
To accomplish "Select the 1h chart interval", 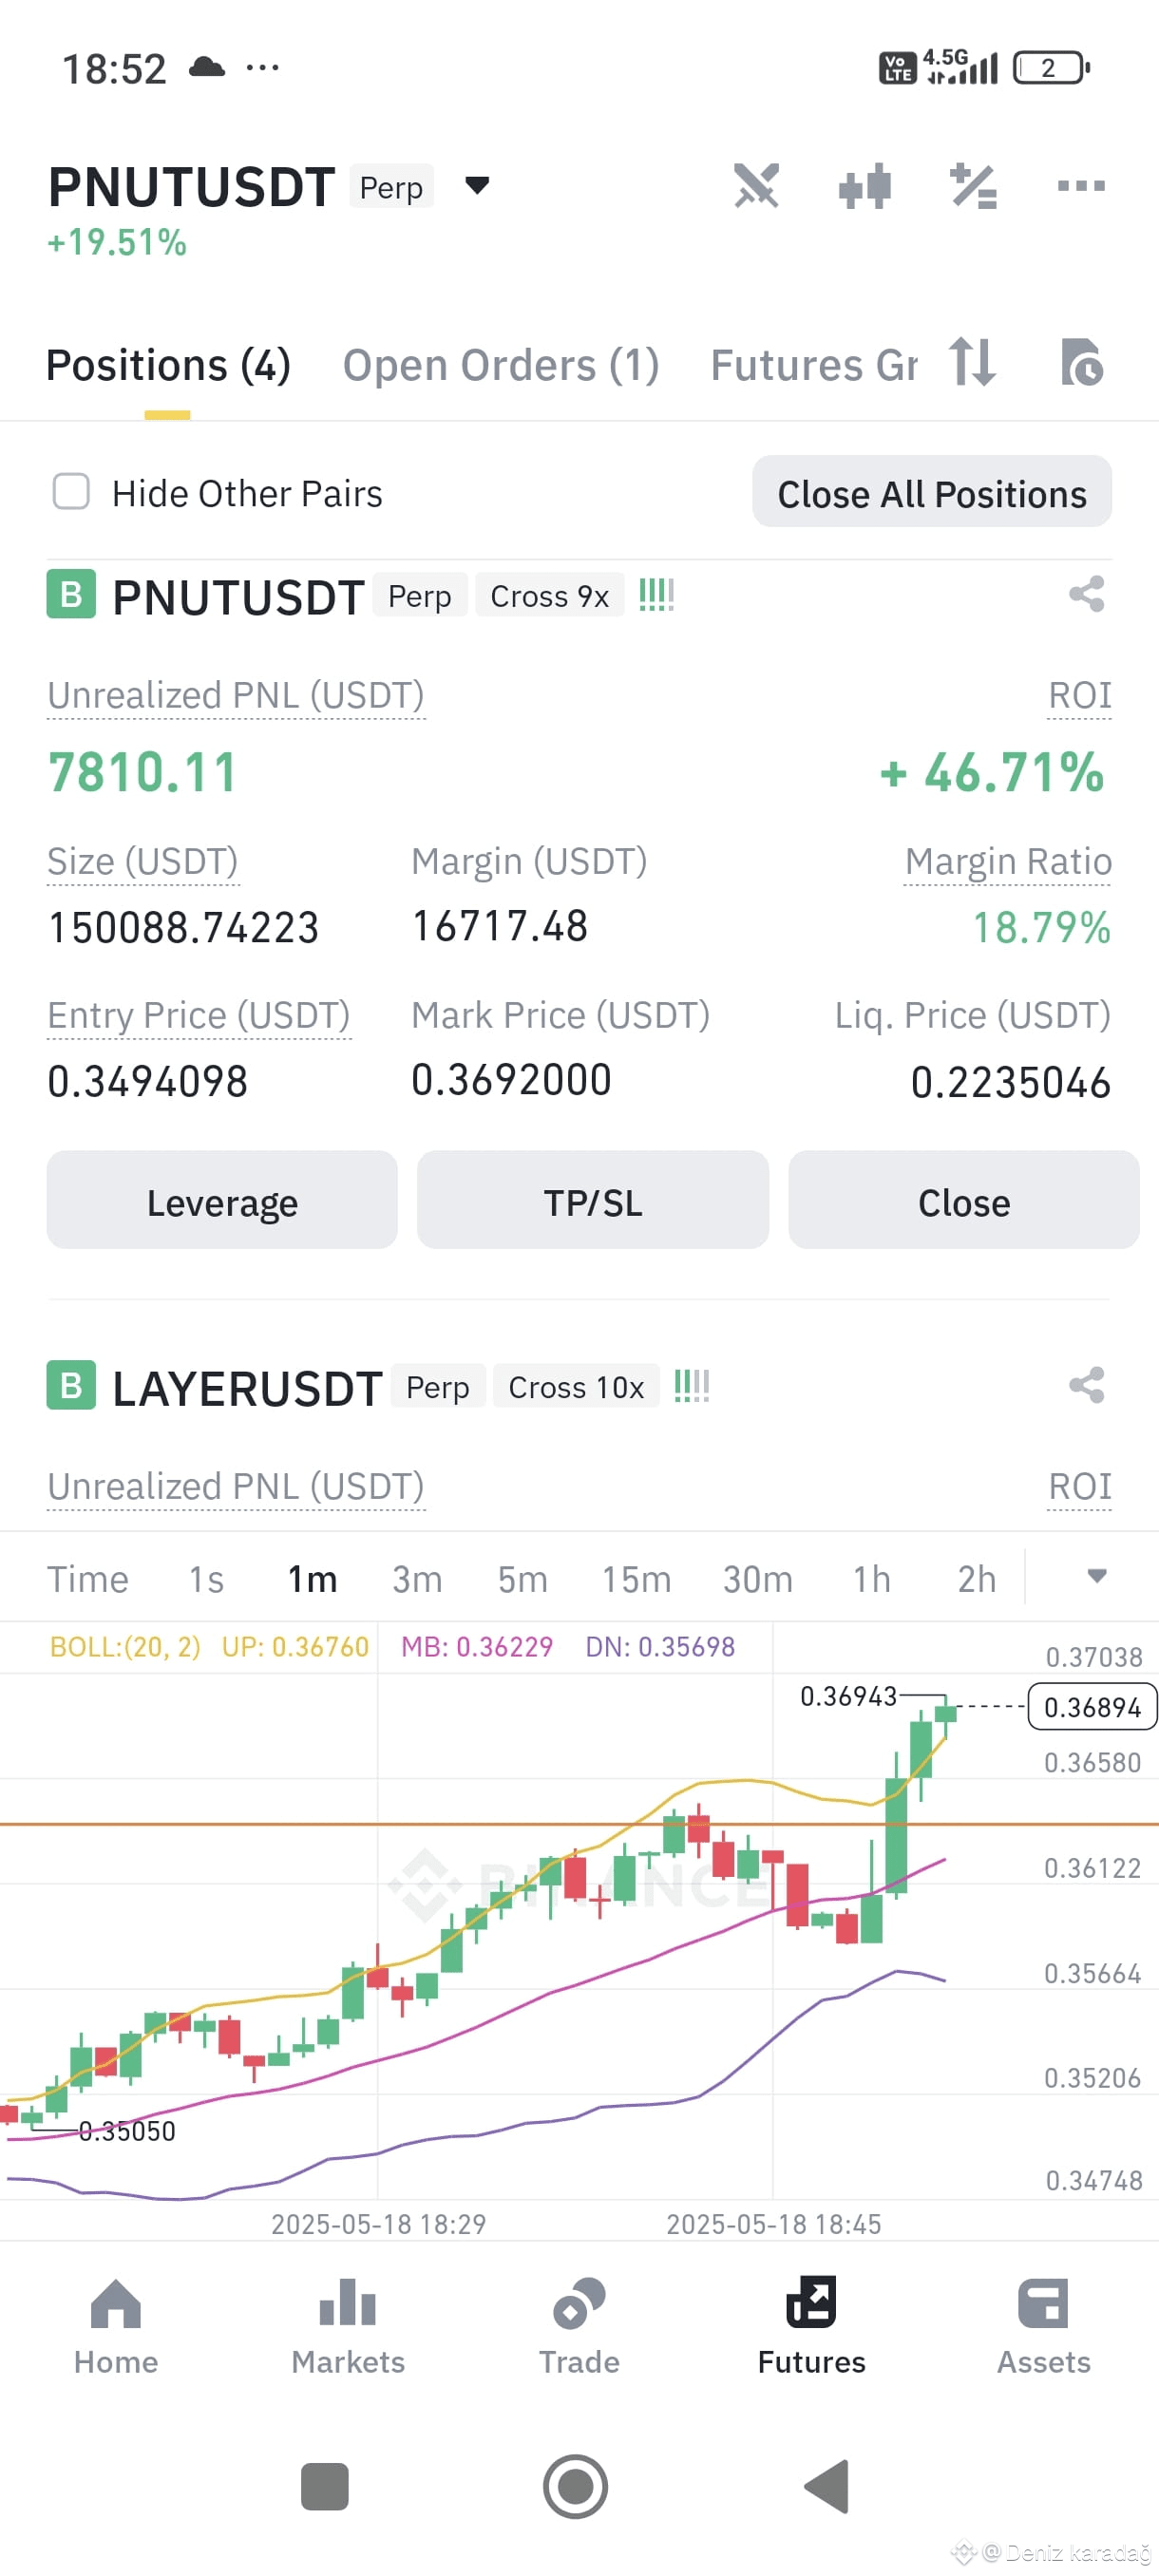I will point(872,1579).
